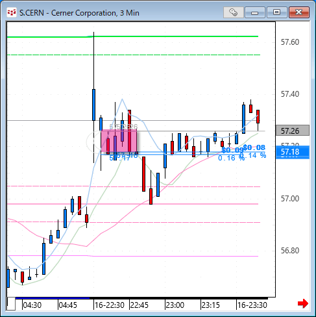The height and width of the screenshot is (317, 316).
Task: Minimize the S.CERN chart window
Action: (x=255, y=12)
